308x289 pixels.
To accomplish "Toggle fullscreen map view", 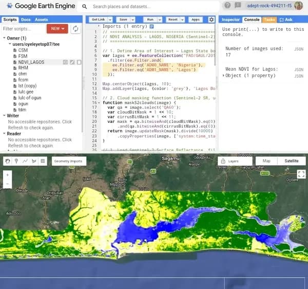I will point(301,174).
